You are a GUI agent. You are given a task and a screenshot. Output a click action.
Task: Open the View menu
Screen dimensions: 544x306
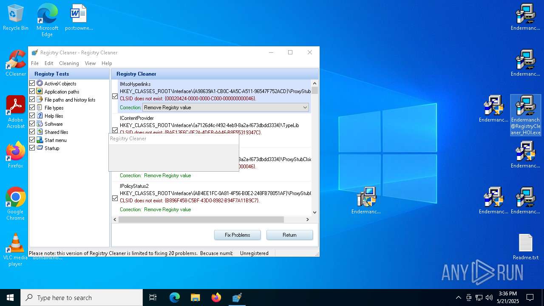90,63
